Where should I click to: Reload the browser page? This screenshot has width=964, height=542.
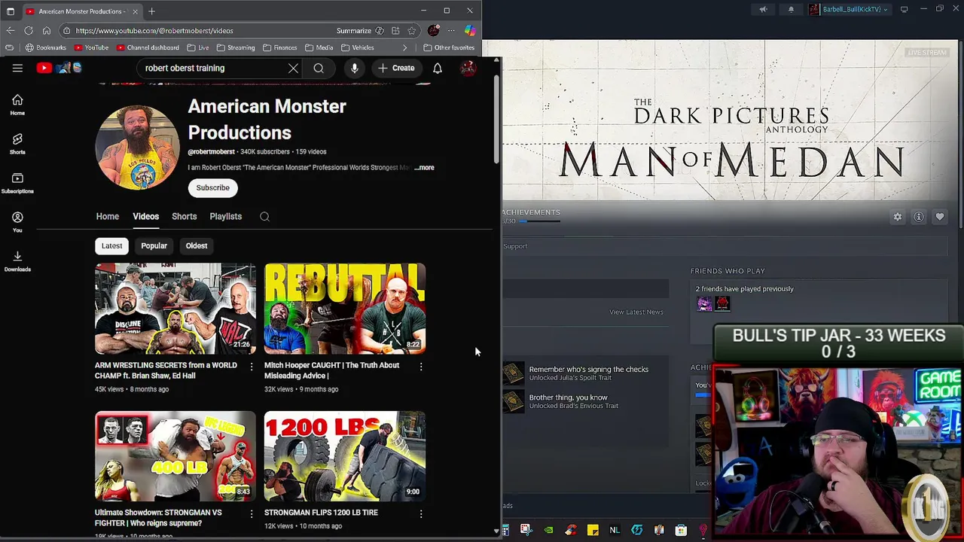(28, 31)
